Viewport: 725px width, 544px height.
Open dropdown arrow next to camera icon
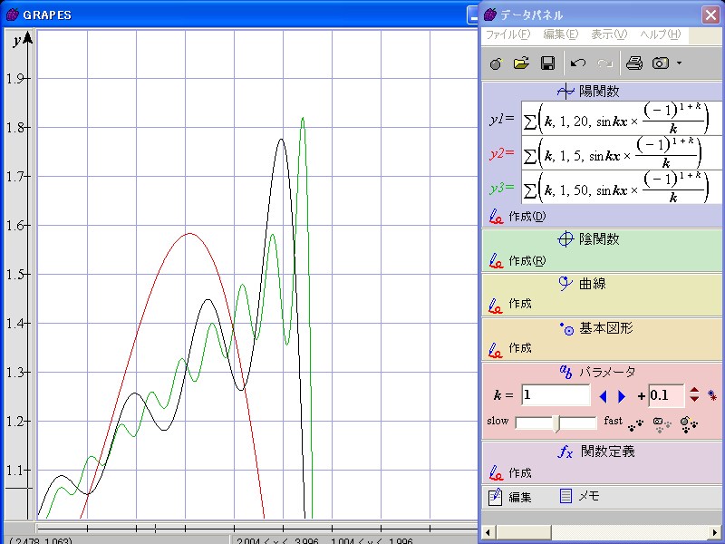[x=680, y=63]
